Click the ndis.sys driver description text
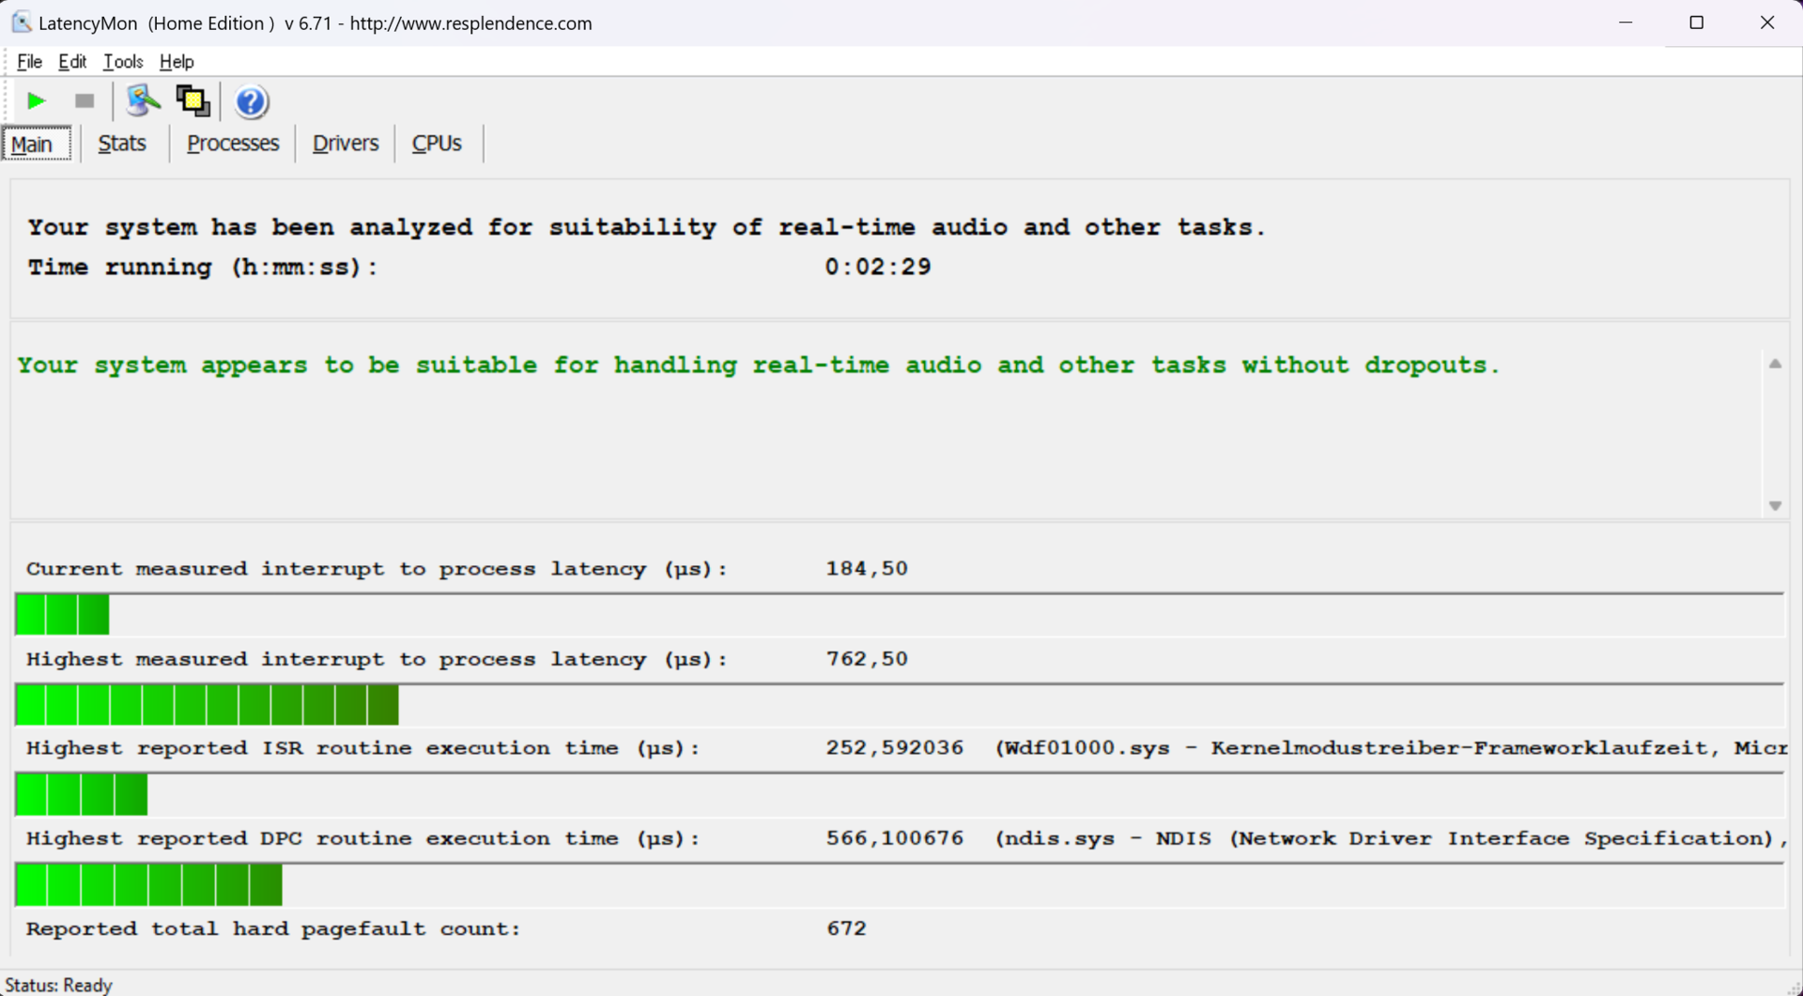Image resolution: width=1803 pixels, height=996 pixels. [1391, 838]
